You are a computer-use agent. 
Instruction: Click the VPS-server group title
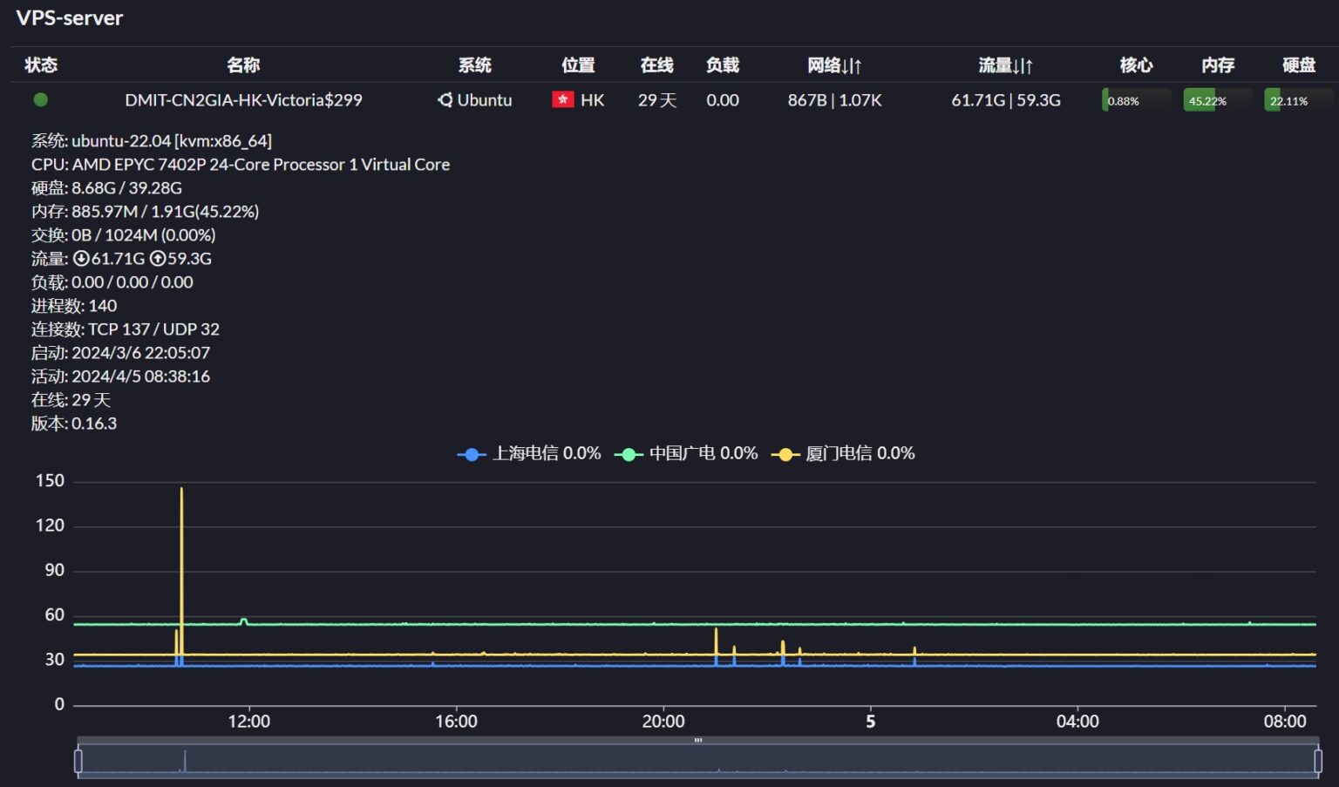(x=70, y=18)
